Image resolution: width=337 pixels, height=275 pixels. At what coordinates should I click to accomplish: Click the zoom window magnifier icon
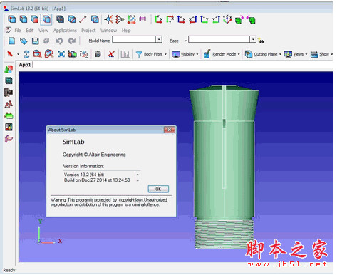tap(37, 54)
